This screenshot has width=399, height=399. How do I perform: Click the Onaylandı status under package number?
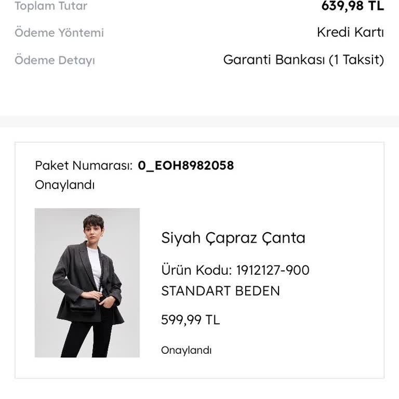[64, 185]
